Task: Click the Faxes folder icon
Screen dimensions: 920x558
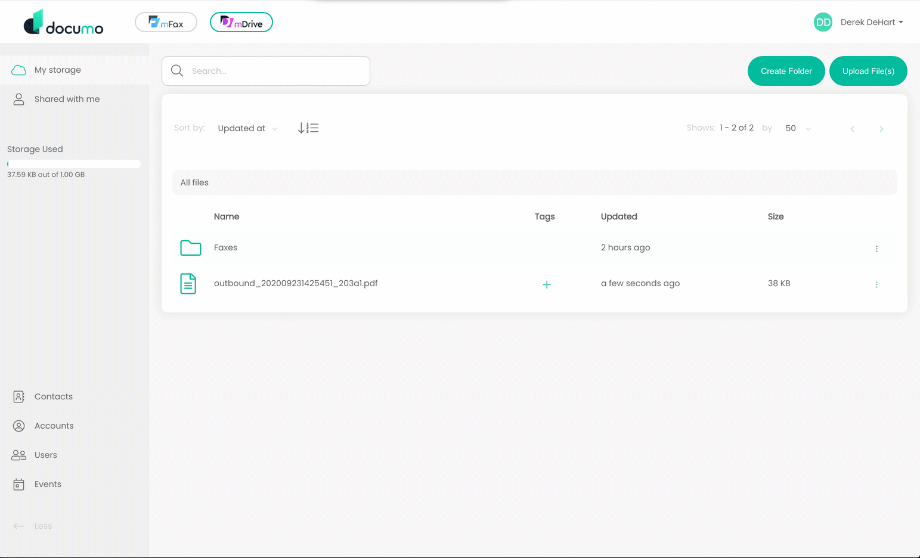Action: click(191, 247)
